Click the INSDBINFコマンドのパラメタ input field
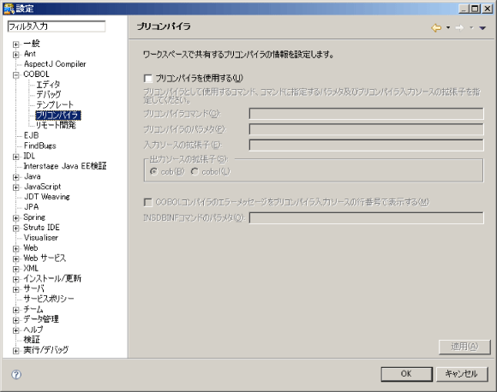The height and width of the screenshot is (392, 497). coord(367,217)
